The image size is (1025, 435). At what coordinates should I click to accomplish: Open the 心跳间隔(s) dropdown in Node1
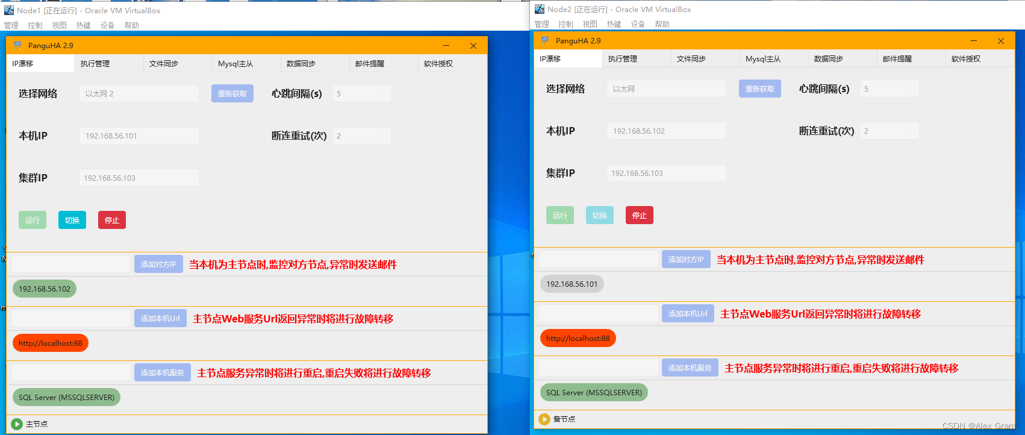(x=362, y=93)
